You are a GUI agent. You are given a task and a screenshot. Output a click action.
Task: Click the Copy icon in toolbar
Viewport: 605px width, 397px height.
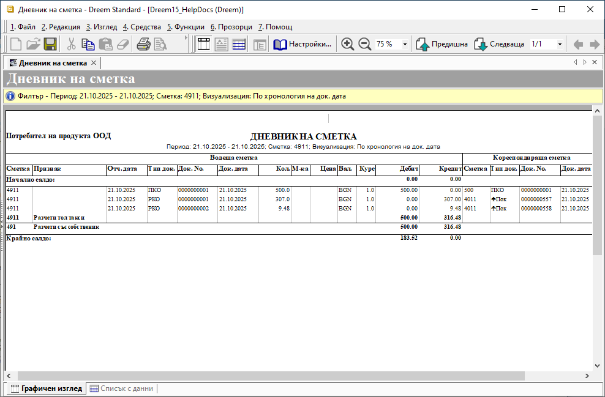(88, 44)
